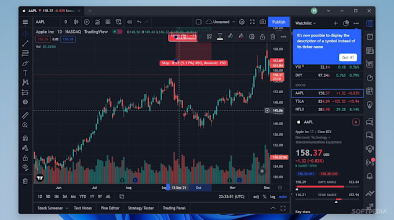
Task: Toggle adj price adjustment
Action: point(256,197)
